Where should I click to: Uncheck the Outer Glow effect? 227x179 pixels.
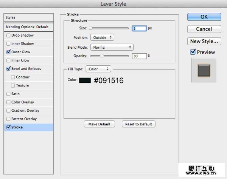9,52
